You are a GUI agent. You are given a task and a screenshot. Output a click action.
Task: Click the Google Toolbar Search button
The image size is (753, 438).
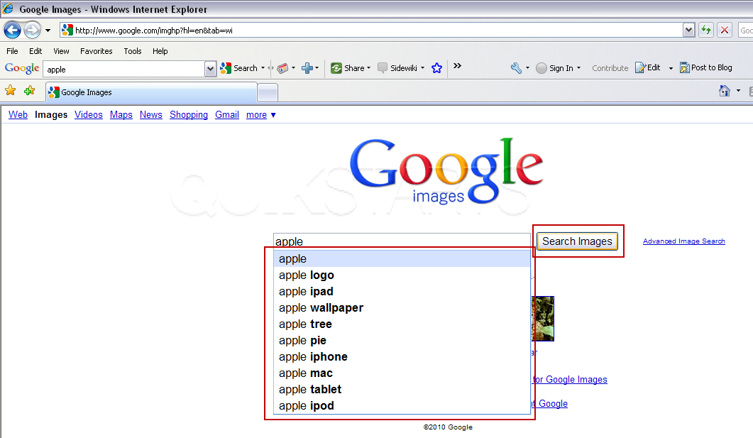pyautogui.click(x=239, y=68)
